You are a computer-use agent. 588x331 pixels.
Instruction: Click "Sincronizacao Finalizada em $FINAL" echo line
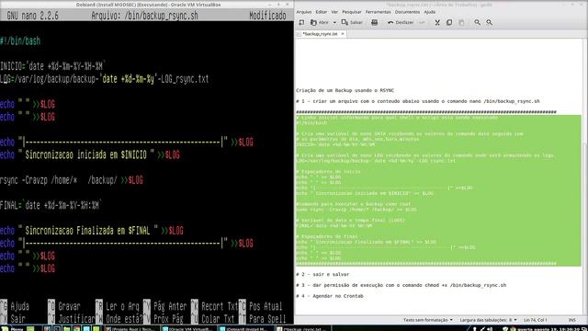click(92, 231)
